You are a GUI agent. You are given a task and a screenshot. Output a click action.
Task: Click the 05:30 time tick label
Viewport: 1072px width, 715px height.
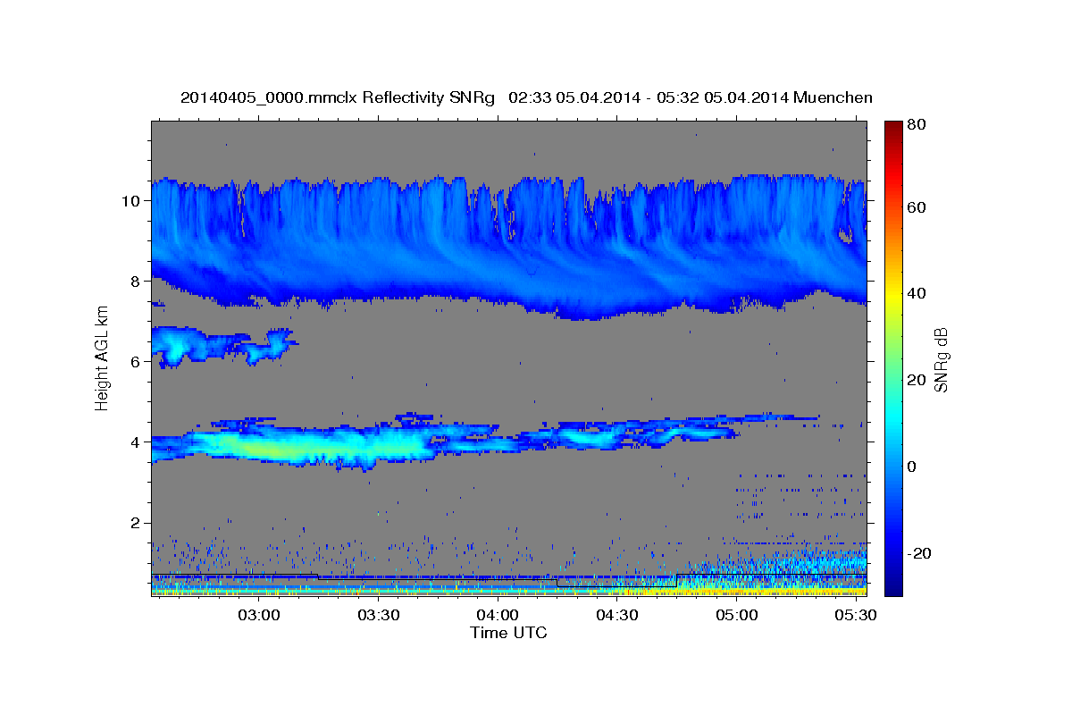coord(855,616)
